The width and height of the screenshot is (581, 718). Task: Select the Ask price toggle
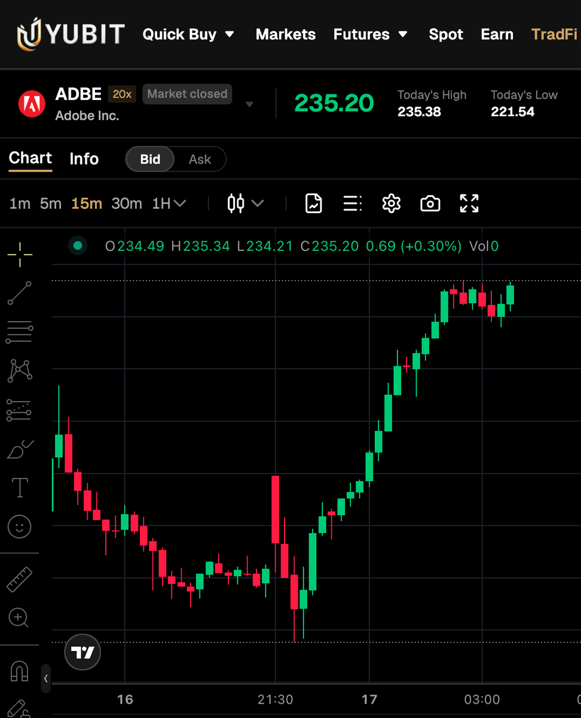point(200,159)
